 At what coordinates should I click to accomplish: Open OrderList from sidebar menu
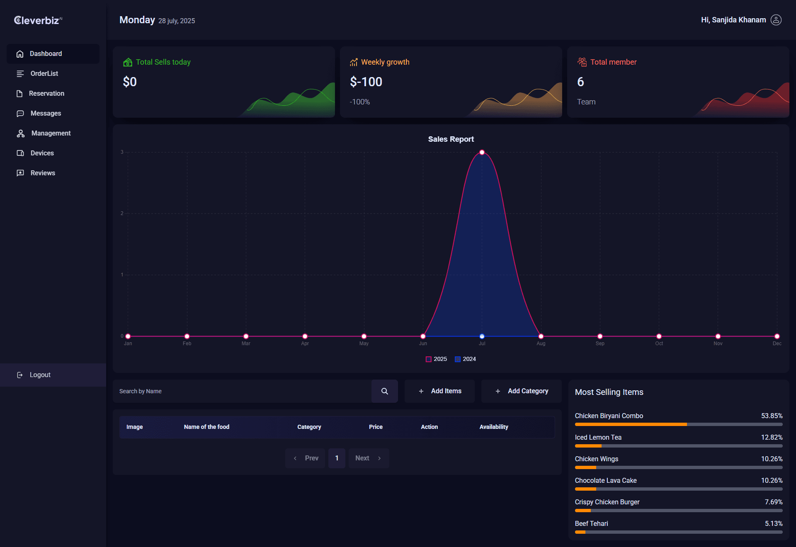coord(44,74)
